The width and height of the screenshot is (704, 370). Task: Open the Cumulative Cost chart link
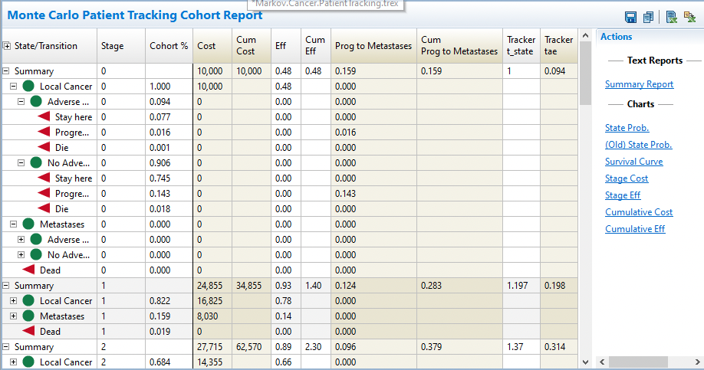(x=639, y=212)
